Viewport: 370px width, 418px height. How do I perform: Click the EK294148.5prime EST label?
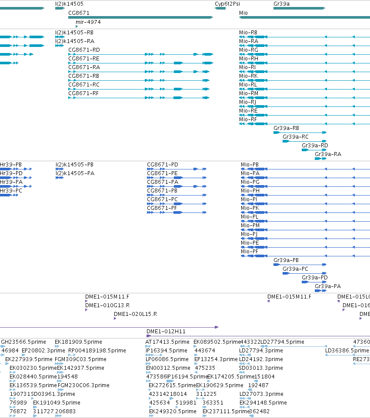pyautogui.click(x=263, y=403)
